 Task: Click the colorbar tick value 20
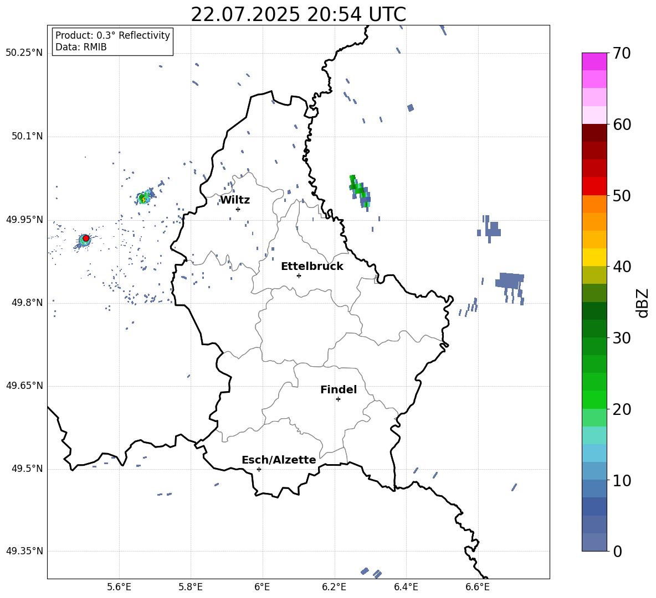tap(622, 409)
